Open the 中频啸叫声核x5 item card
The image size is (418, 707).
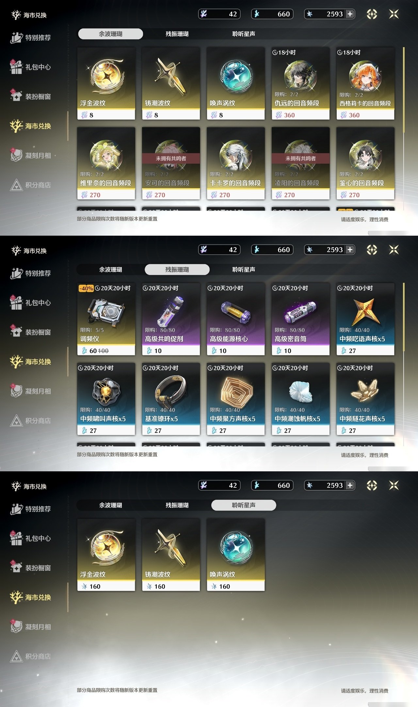coord(106,399)
